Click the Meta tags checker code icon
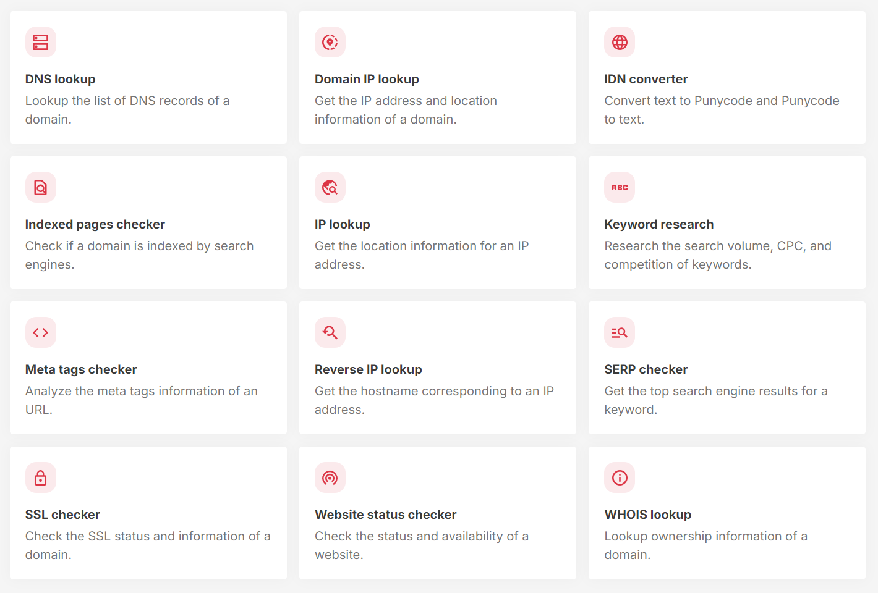This screenshot has width=878, height=593. [x=41, y=332]
